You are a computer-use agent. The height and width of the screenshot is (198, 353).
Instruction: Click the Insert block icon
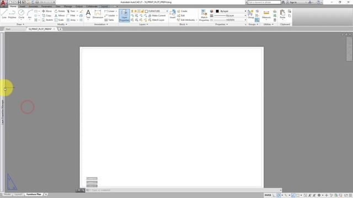point(173,14)
